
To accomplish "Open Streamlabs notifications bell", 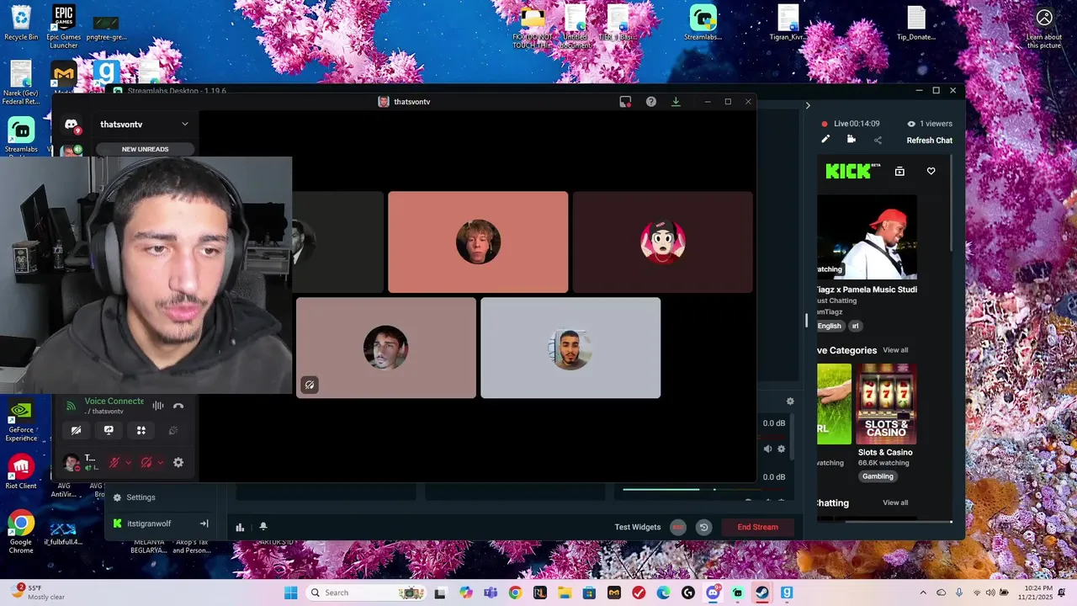I will pos(263,527).
